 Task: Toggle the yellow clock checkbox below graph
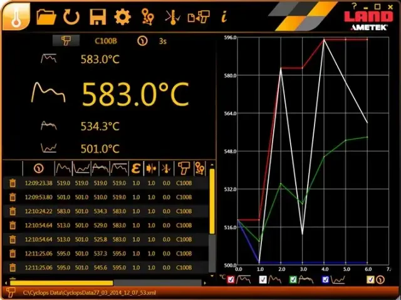(371, 280)
